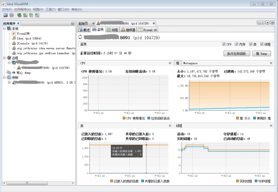
Task: Select the VisualVM node icon in tree
Action: click(14, 34)
